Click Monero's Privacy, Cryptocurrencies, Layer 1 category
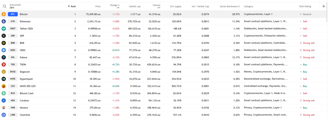 [263, 108]
